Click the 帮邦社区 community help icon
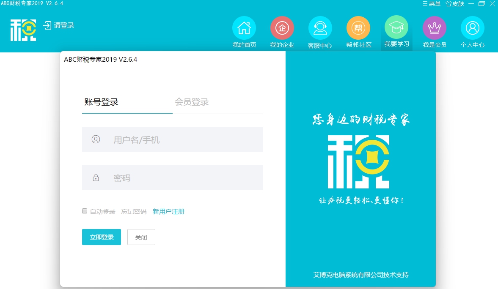This screenshot has height=289, width=498. [358, 28]
